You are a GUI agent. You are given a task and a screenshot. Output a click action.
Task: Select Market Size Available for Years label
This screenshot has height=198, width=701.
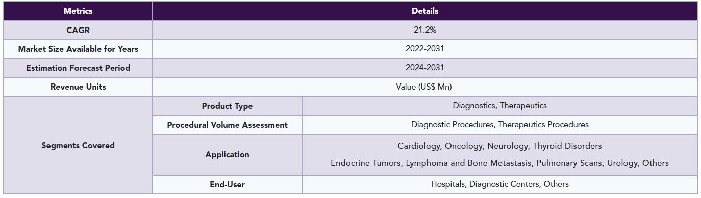(78, 49)
